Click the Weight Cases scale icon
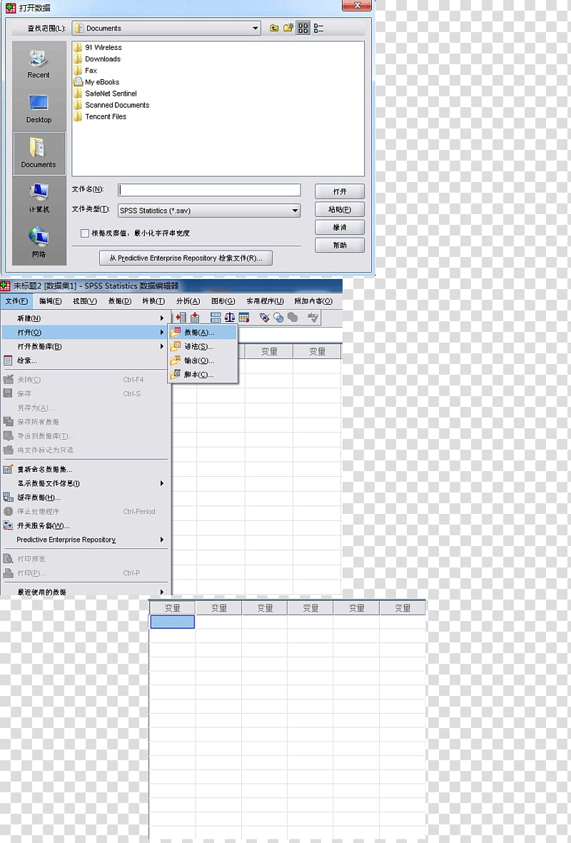571x843 pixels. tap(230, 318)
